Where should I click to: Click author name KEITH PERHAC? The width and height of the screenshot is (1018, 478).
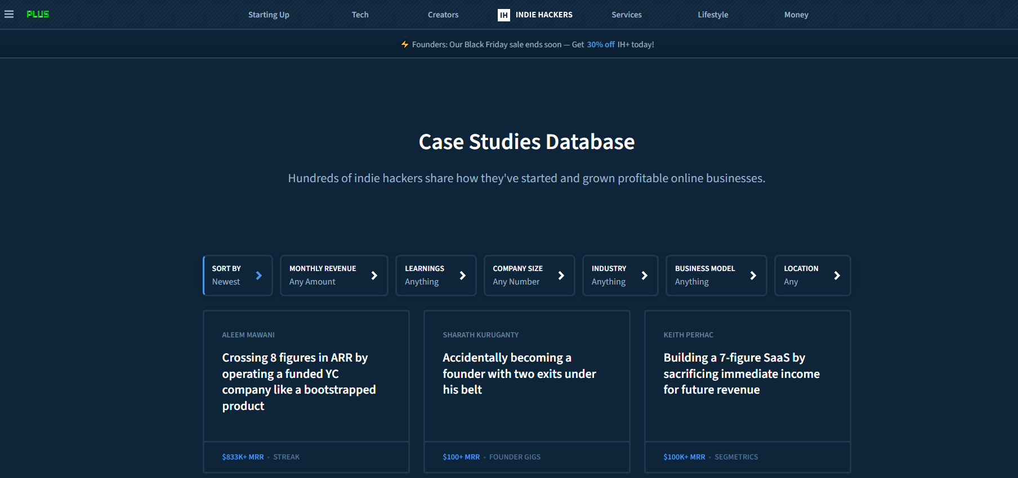(688, 335)
